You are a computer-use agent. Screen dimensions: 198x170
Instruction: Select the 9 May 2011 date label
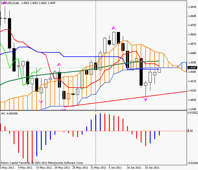25,168
